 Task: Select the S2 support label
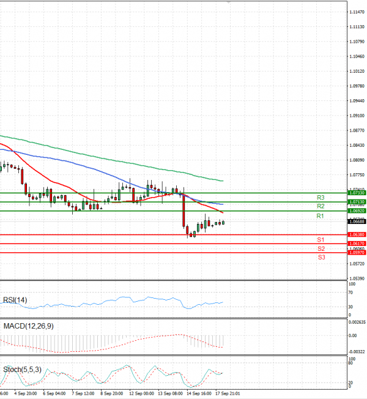[321, 248]
